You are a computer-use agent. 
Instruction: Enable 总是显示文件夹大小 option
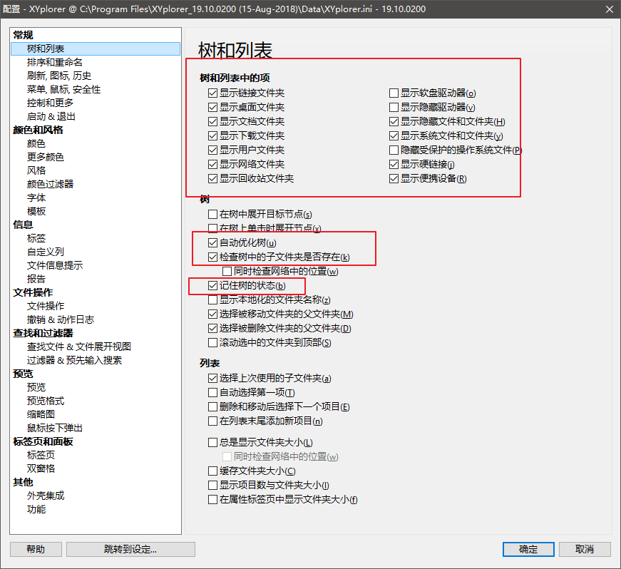click(x=212, y=442)
